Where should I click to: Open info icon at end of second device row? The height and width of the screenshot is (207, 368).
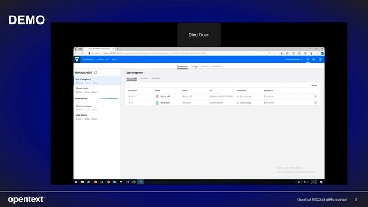[315, 102]
